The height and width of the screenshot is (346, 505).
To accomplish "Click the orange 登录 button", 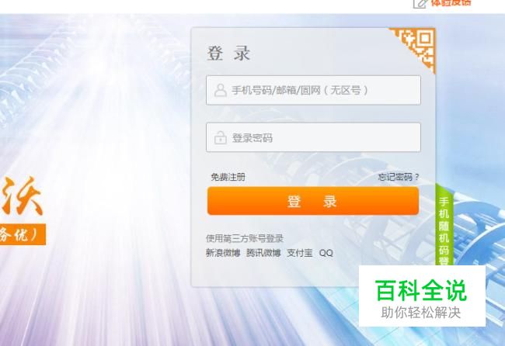I will (313, 201).
